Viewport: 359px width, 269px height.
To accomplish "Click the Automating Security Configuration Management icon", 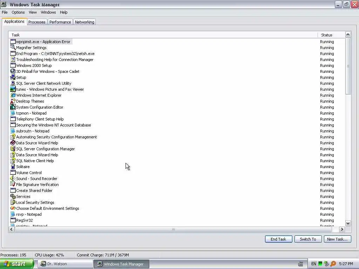I will tap(13, 137).
